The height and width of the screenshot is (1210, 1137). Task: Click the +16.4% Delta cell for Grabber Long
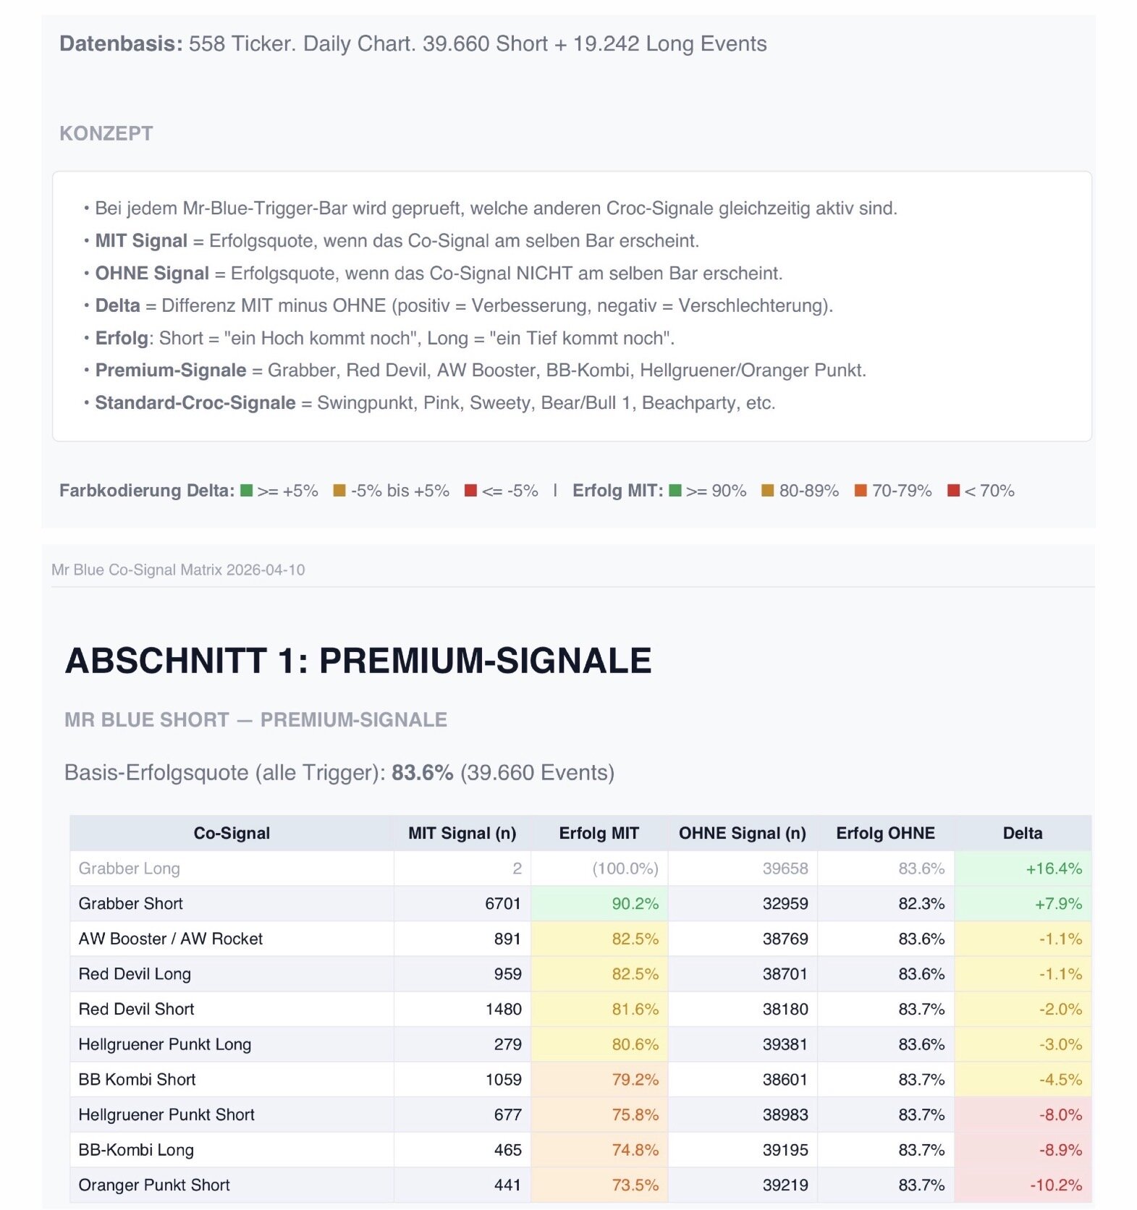(x=1053, y=868)
